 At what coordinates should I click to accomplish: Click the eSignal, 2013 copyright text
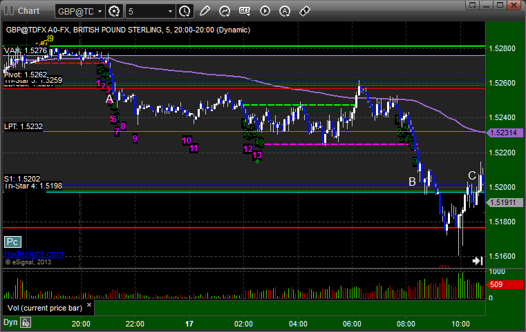(x=28, y=262)
